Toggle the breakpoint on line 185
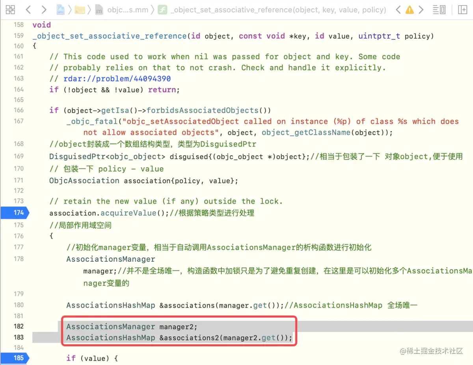Image resolution: width=473 pixels, height=365 pixels. (x=14, y=358)
